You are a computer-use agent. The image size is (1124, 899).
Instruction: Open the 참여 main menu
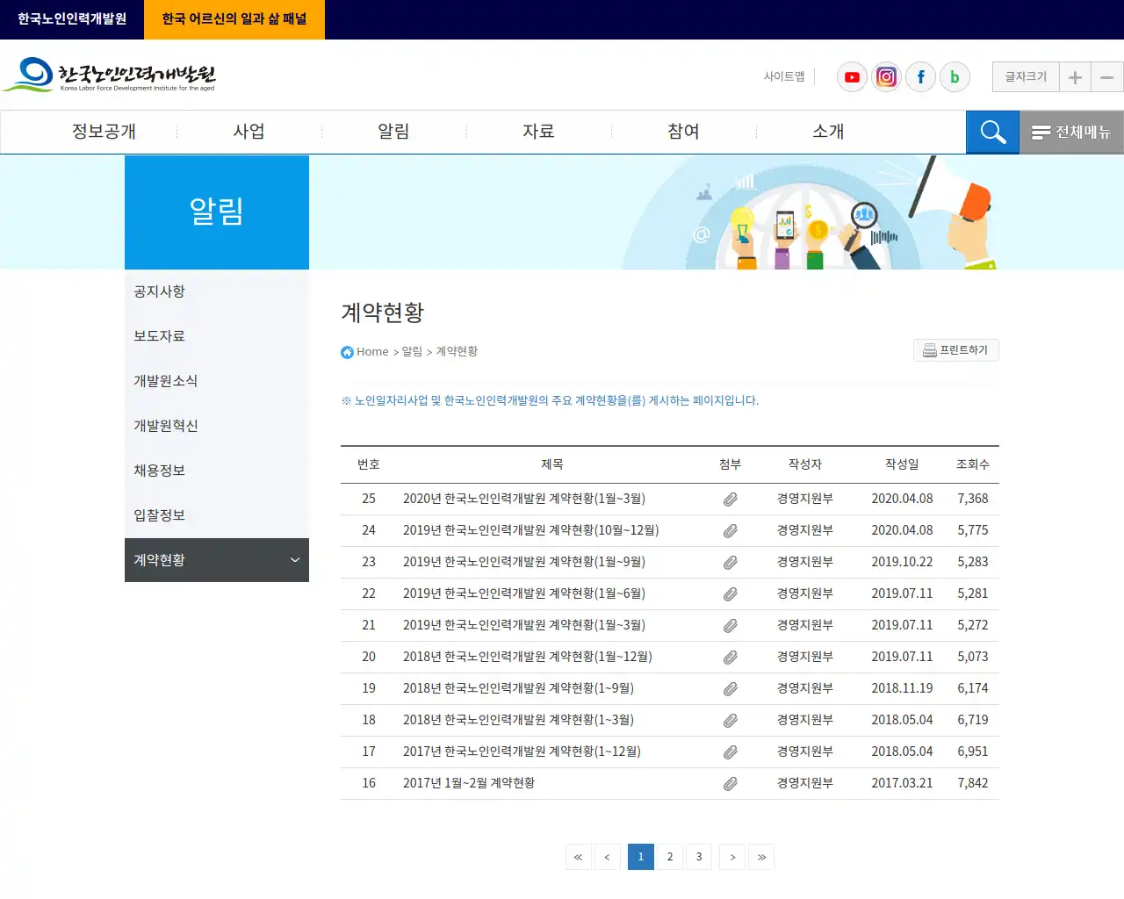click(x=683, y=132)
